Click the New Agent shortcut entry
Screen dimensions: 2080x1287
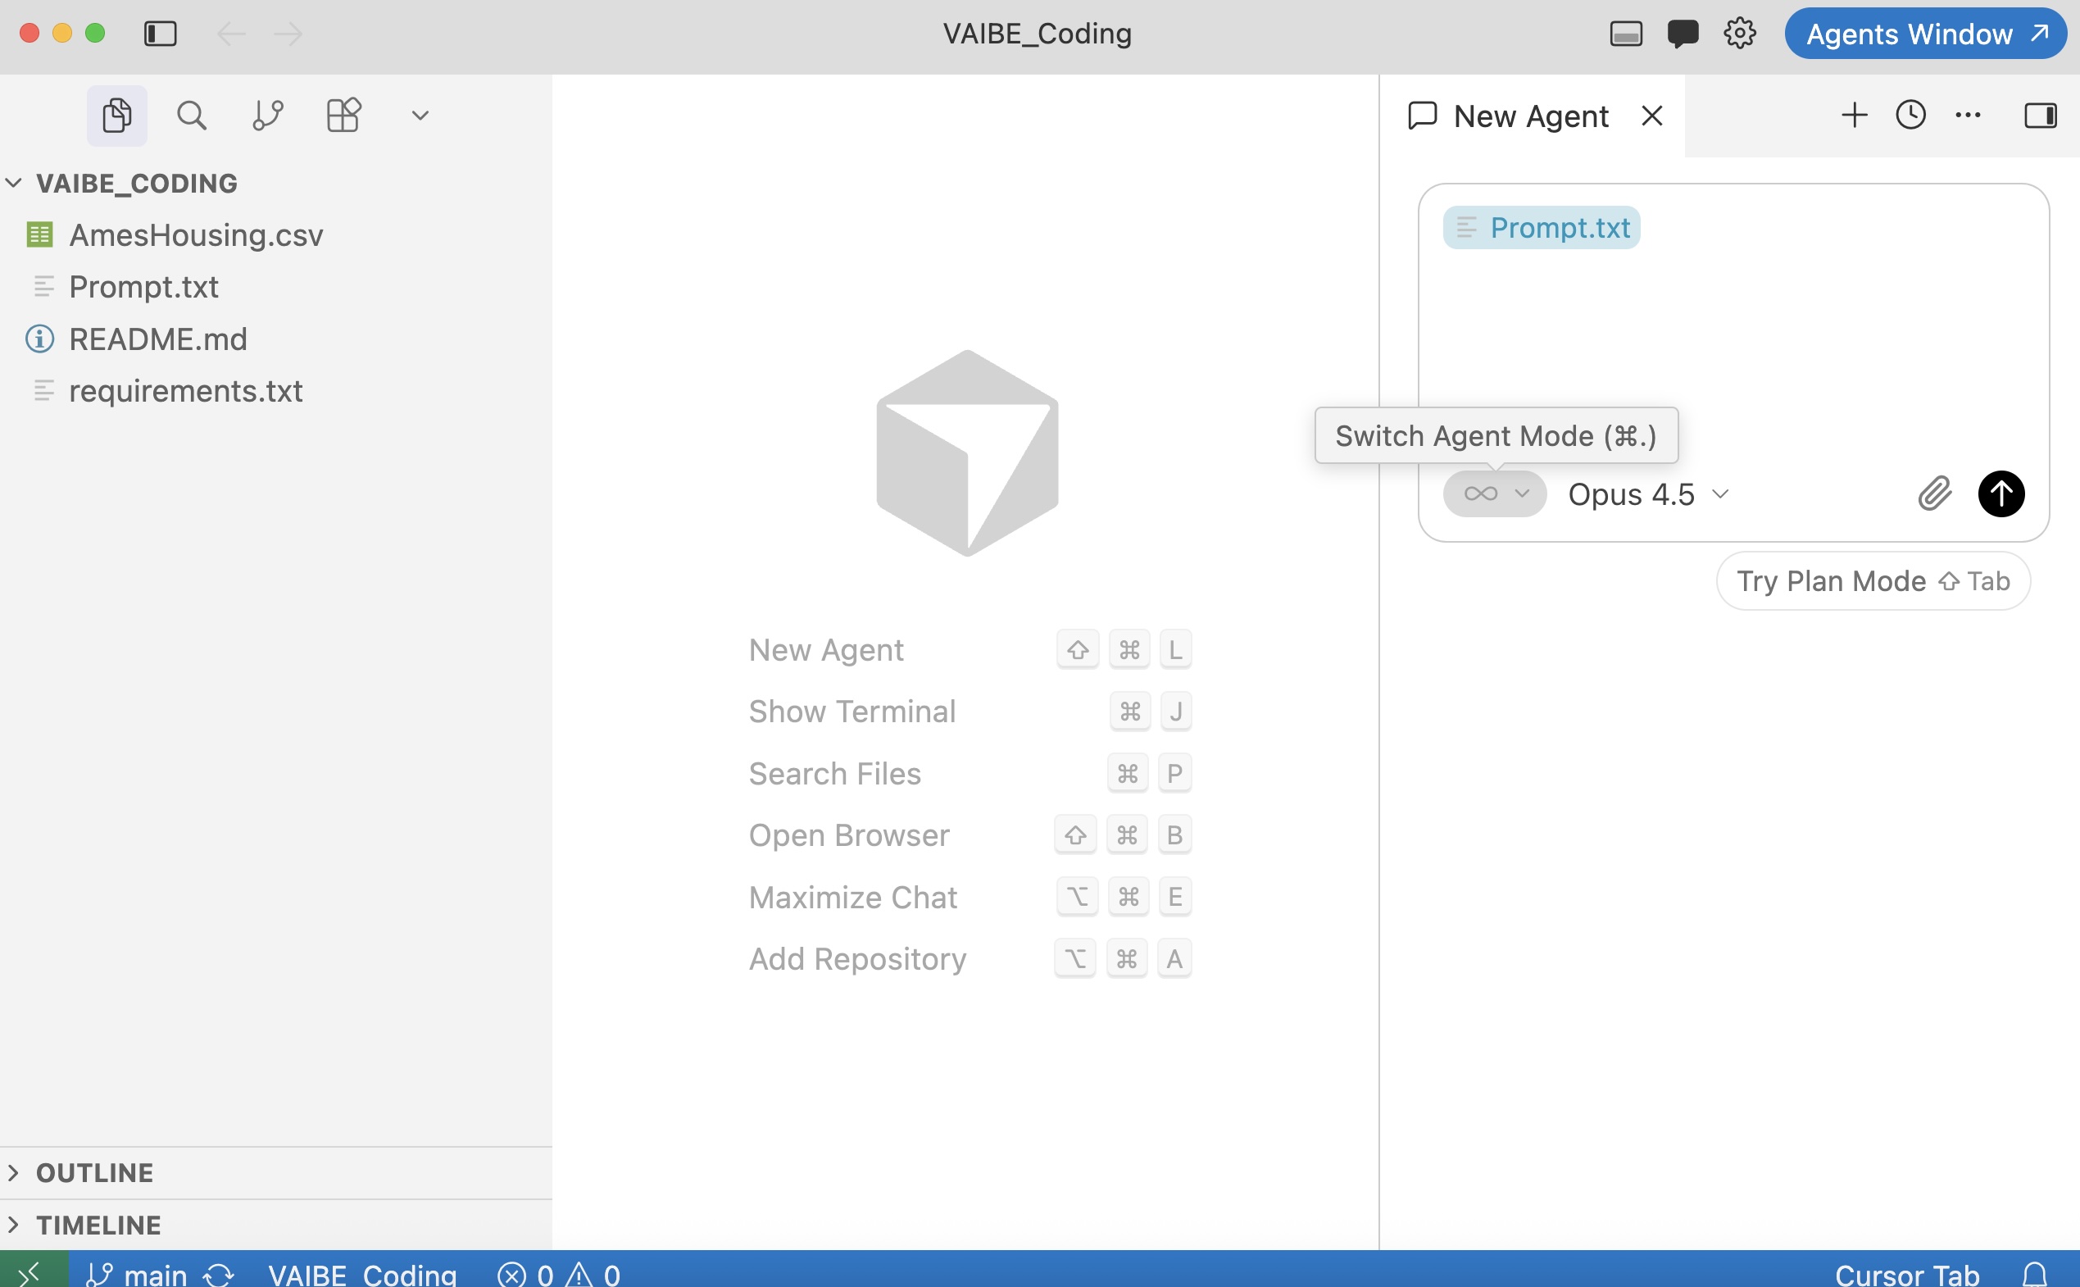coord(970,650)
